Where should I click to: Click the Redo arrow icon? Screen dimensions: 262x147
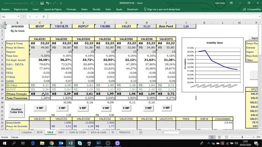54,3
